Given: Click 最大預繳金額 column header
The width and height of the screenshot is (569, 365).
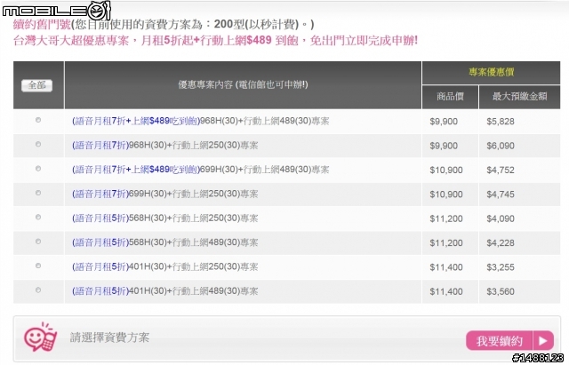Looking at the screenshot, I should pyautogui.click(x=519, y=97).
